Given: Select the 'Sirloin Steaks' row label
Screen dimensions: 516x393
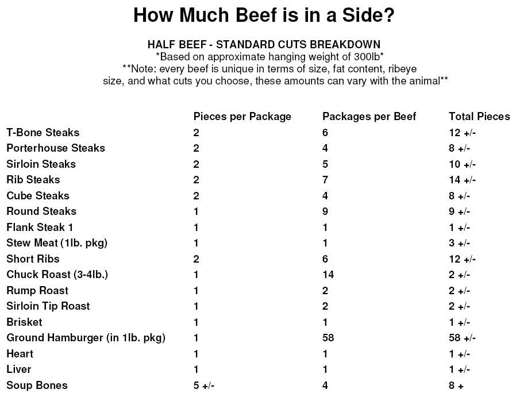Looking at the screenshot, I should [x=41, y=164].
